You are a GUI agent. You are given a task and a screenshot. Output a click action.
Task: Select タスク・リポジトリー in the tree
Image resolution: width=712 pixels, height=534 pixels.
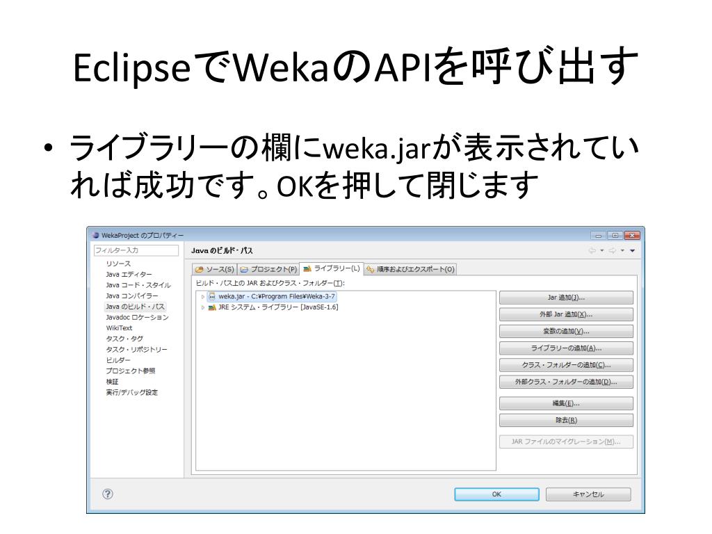(137, 350)
